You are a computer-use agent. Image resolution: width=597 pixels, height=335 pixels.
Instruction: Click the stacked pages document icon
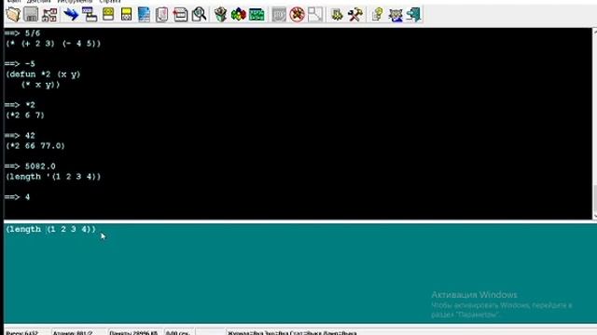click(x=161, y=15)
